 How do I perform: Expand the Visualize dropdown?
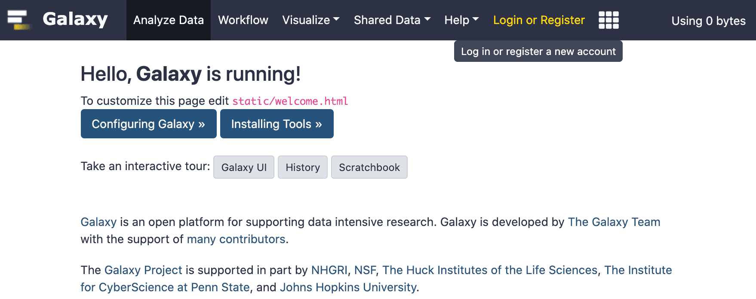(310, 20)
